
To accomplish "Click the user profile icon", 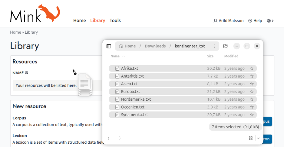I will tap(215, 21).
